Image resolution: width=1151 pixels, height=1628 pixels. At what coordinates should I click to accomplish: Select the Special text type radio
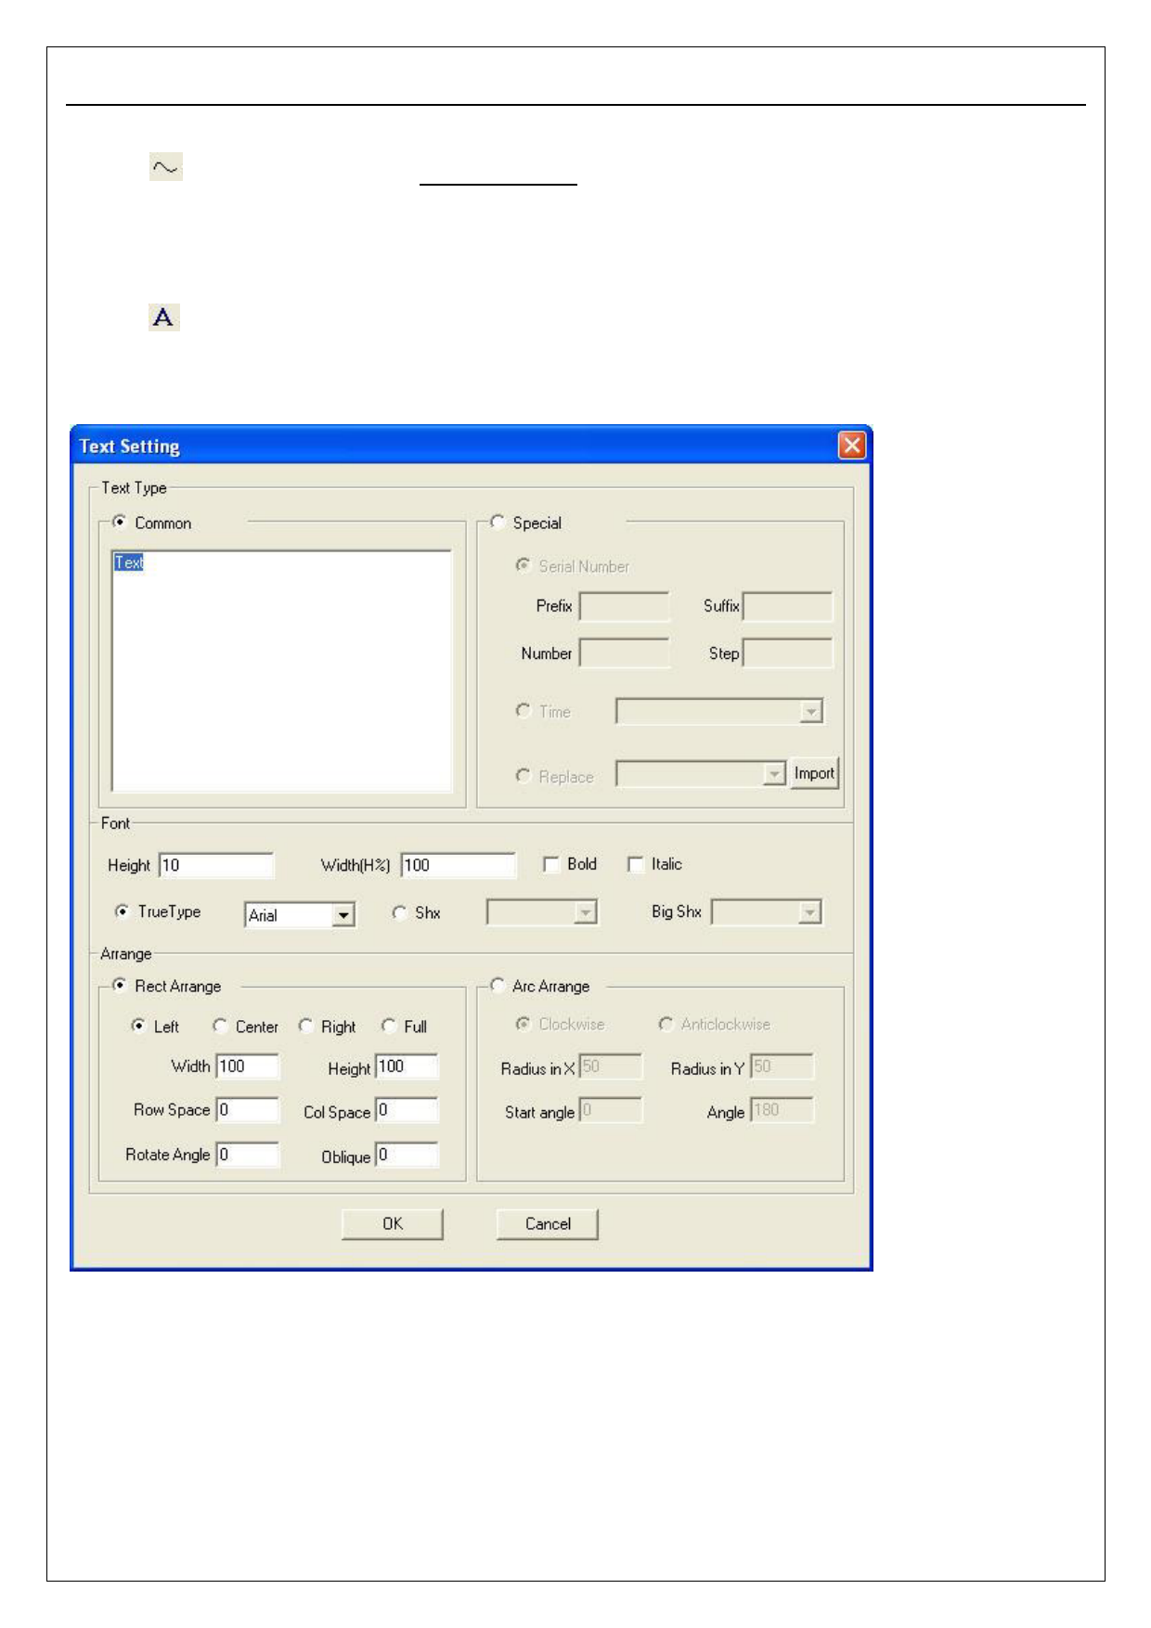coord(498,523)
